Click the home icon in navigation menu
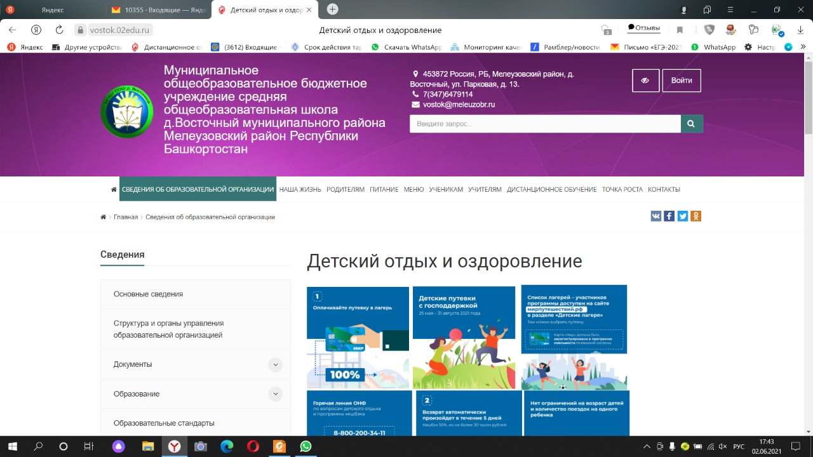The width and height of the screenshot is (813, 457). coord(114,189)
